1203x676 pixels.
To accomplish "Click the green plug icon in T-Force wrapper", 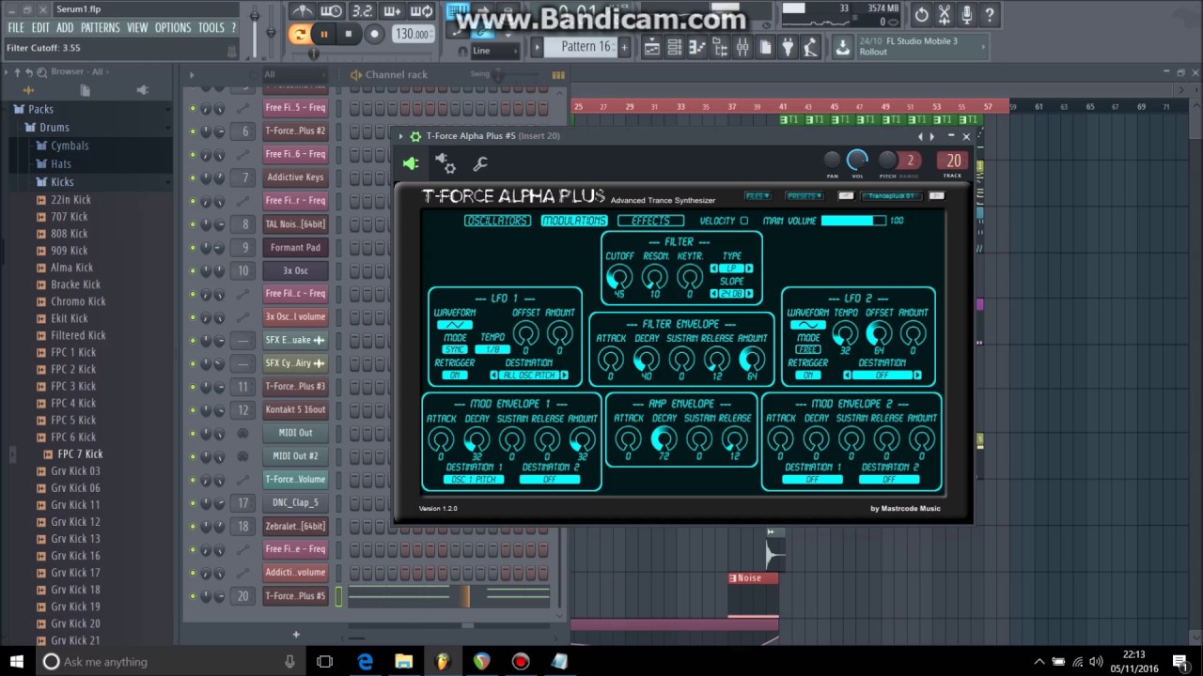I will (x=411, y=163).
